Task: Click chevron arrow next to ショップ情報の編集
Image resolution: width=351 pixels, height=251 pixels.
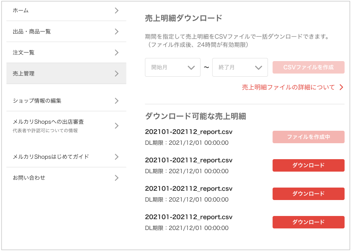Action: coord(117,101)
